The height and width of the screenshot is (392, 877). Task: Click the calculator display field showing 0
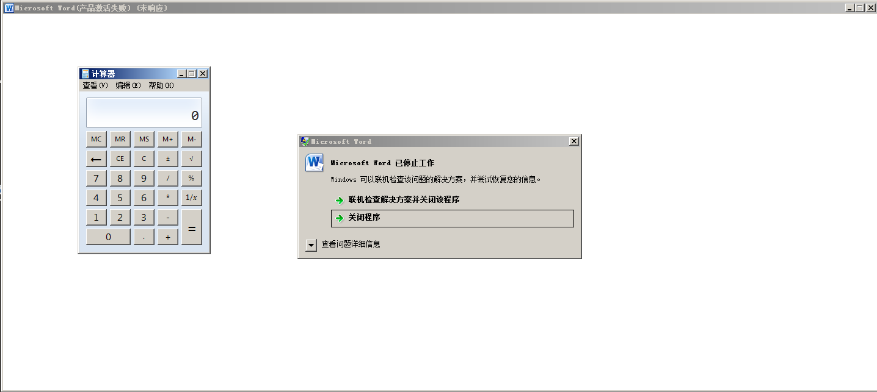pos(144,113)
